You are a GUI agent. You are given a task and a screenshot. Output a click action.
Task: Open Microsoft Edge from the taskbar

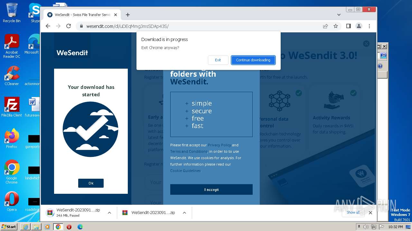80,227
